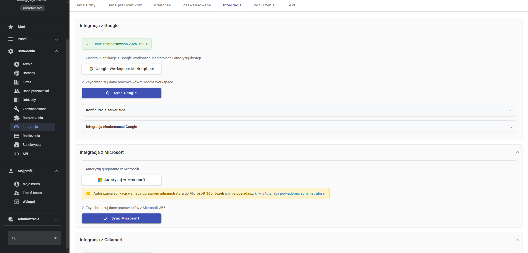Screen dimensions: 528x253
Task: Collapse the Integracja z Google card
Action: point(517,26)
